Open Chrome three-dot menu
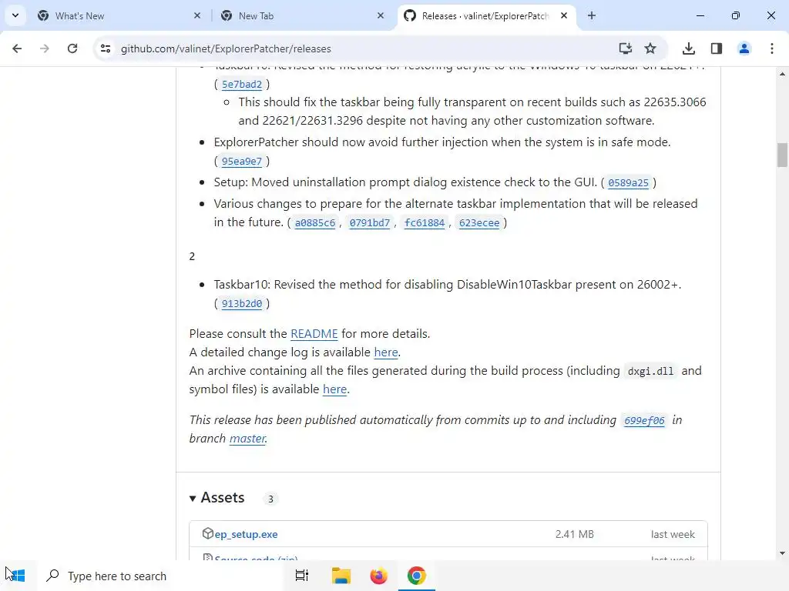Screen dimensions: 789x591 [772, 48]
